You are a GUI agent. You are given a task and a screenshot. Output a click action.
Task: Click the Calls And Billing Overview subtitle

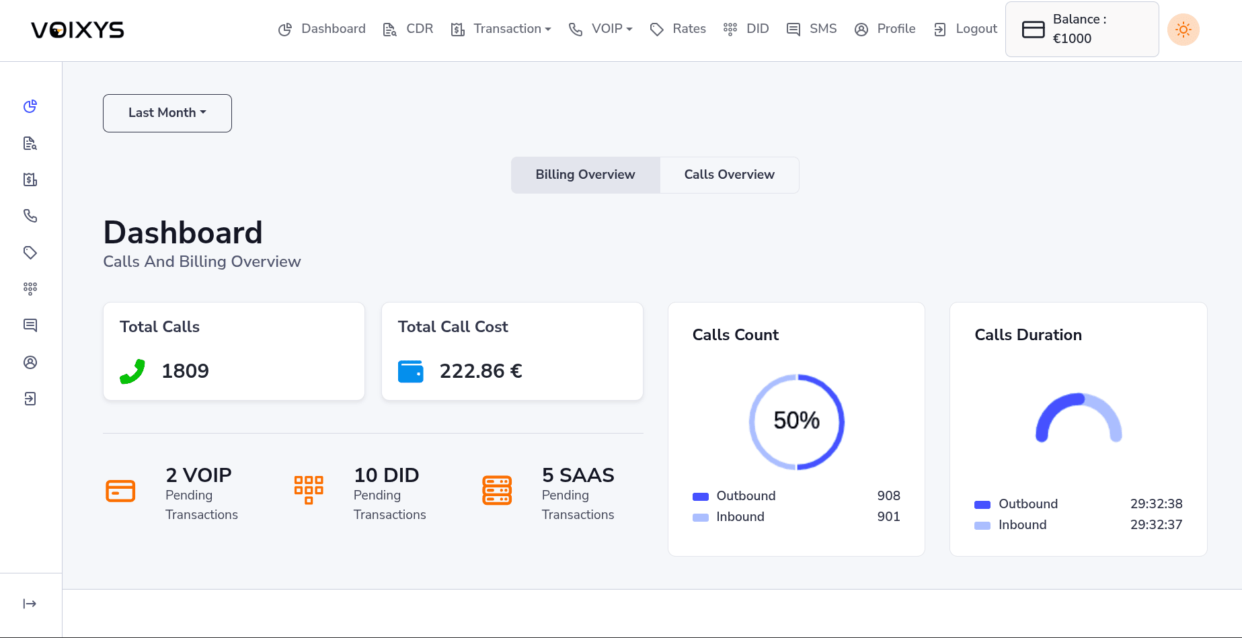[202, 262]
